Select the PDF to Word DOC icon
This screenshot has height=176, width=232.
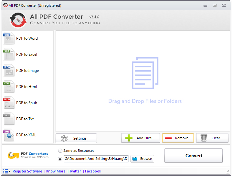pos(9,38)
